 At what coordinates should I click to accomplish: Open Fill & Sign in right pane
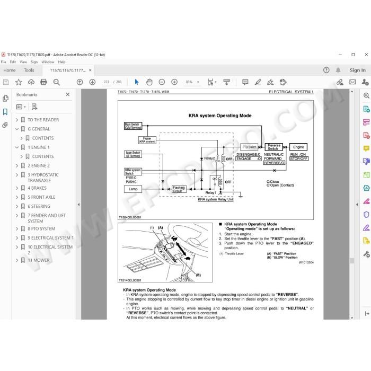pos(366,228)
